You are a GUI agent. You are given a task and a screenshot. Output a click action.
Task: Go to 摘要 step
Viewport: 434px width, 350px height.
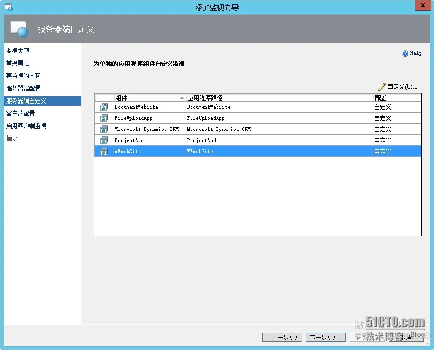(12, 138)
